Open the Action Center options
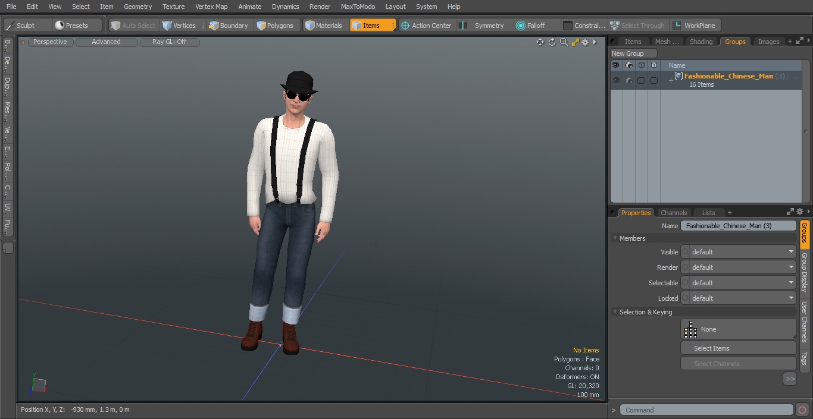Screen dimensions: 813x419 427,26
